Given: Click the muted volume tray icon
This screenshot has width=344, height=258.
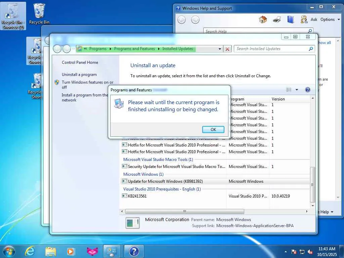Looking at the screenshot, I should coord(310,252).
